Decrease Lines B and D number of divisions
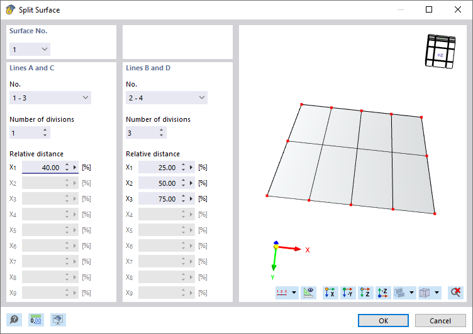This screenshot has height=334, width=473. [x=162, y=135]
